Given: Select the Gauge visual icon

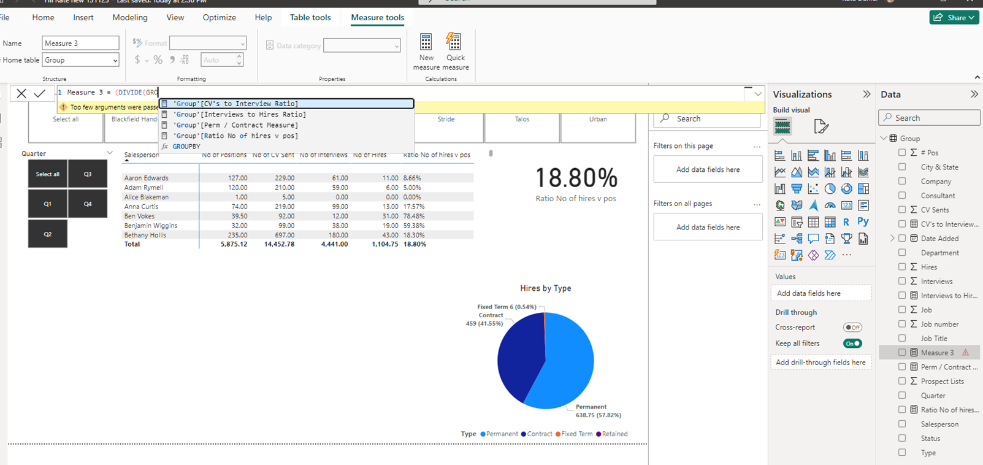Looking at the screenshot, I should [x=830, y=205].
